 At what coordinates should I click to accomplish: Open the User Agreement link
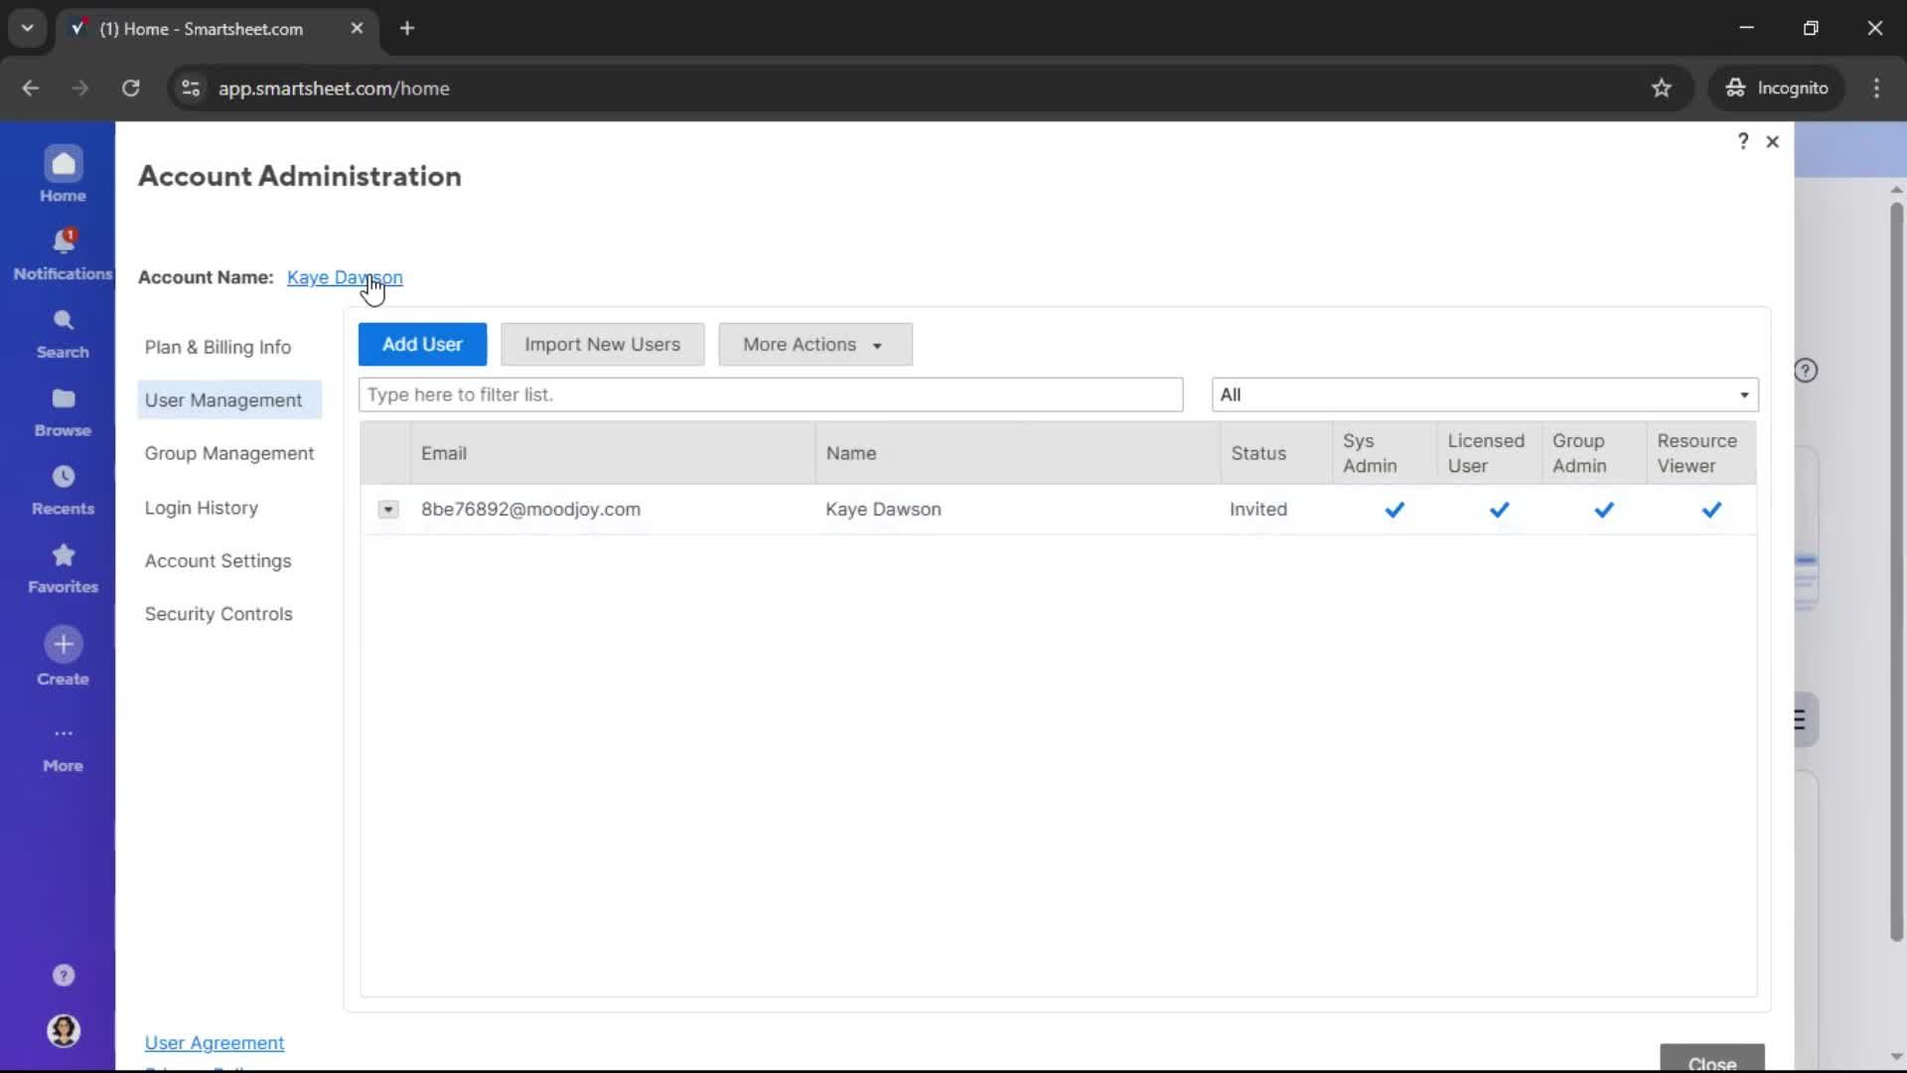(215, 1042)
